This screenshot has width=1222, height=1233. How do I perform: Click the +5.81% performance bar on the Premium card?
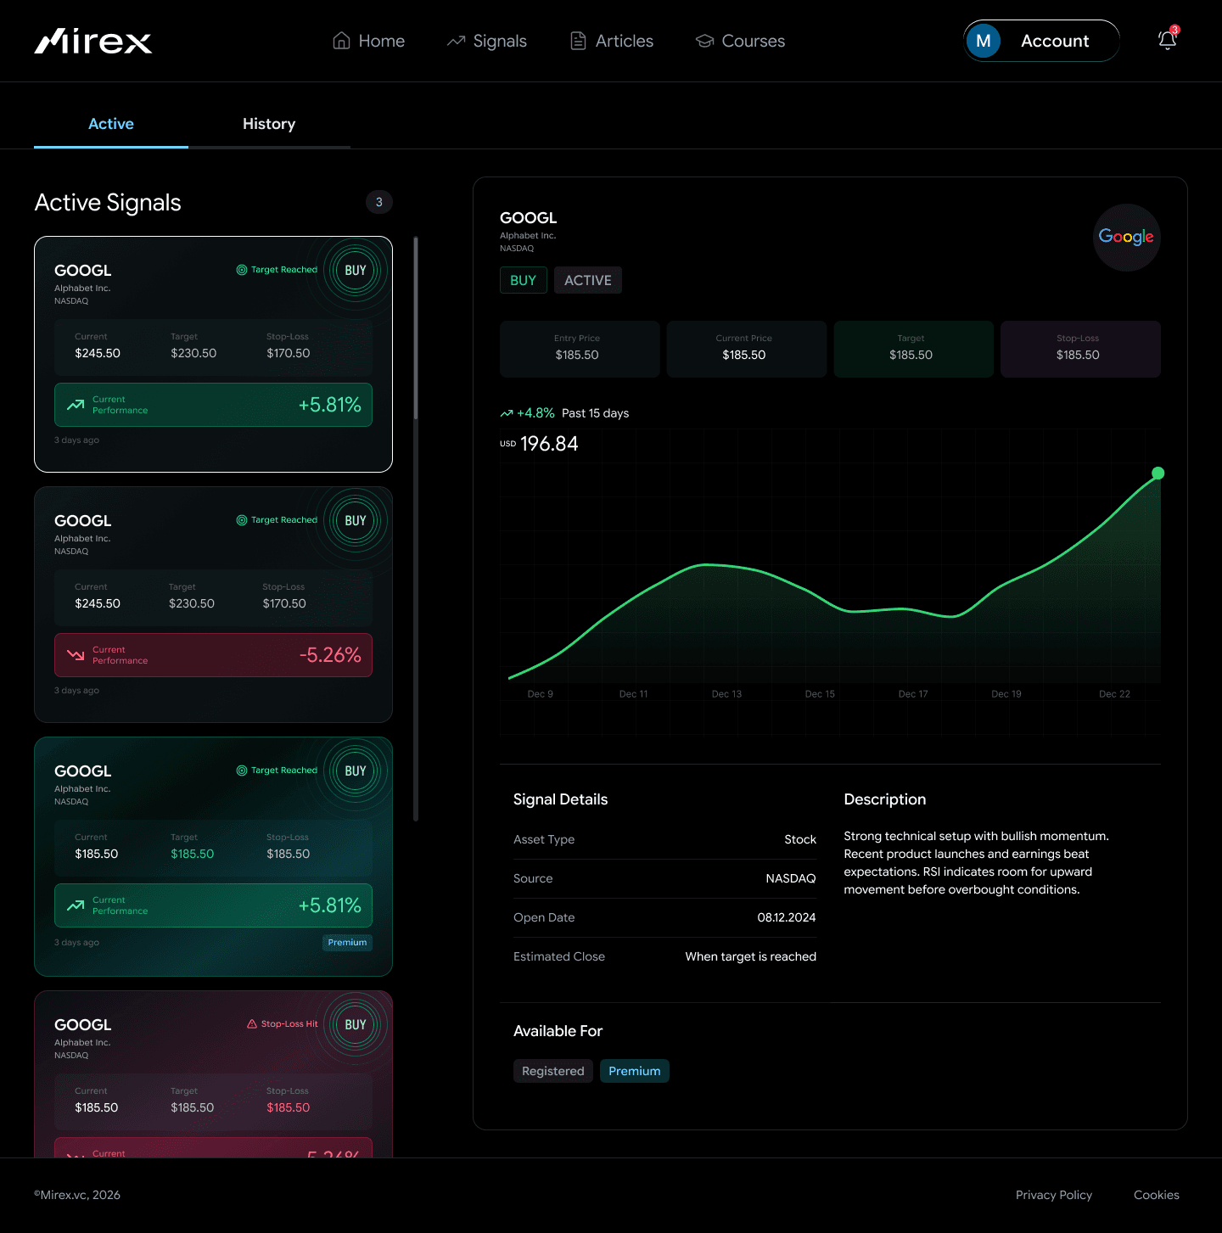click(x=213, y=905)
